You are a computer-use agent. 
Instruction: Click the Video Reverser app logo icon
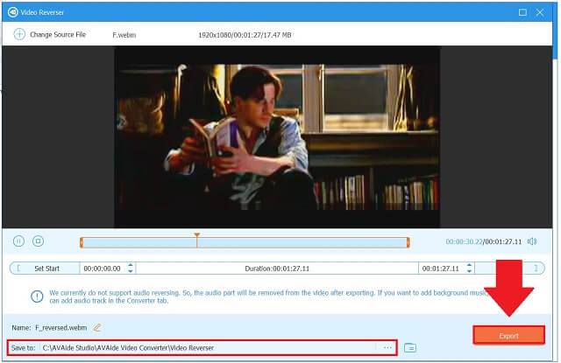(x=13, y=12)
